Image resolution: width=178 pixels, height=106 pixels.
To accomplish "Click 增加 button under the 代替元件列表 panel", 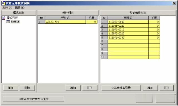I will 150,88.
